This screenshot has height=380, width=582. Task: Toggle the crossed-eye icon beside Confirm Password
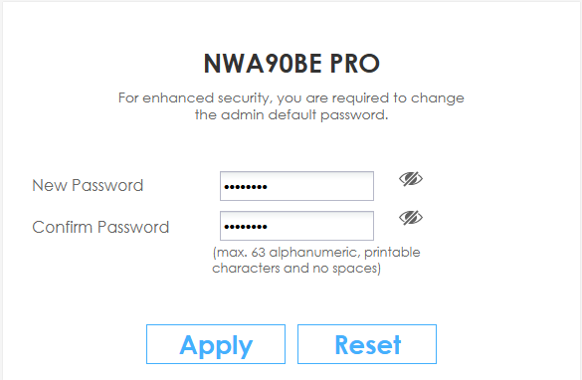coord(411,218)
